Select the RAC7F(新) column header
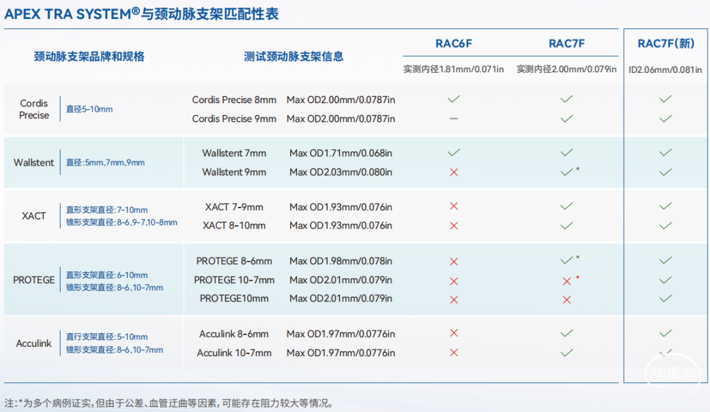The image size is (710, 412). (x=665, y=44)
